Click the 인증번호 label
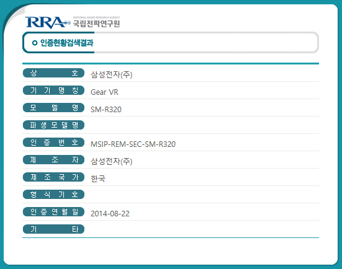 point(53,142)
